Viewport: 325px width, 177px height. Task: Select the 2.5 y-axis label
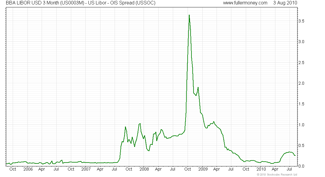[301, 63]
